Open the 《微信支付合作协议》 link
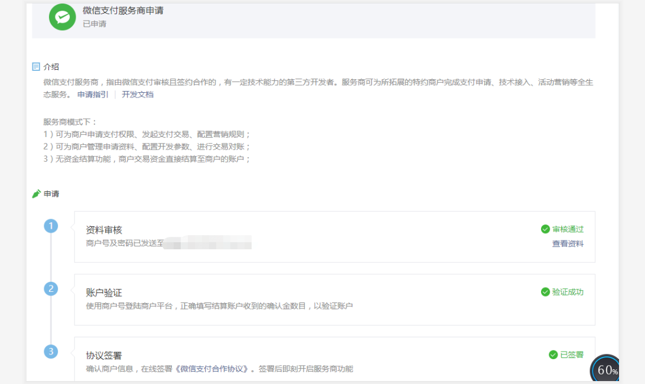This screenshot has width=645, height=384. [211, 369]
